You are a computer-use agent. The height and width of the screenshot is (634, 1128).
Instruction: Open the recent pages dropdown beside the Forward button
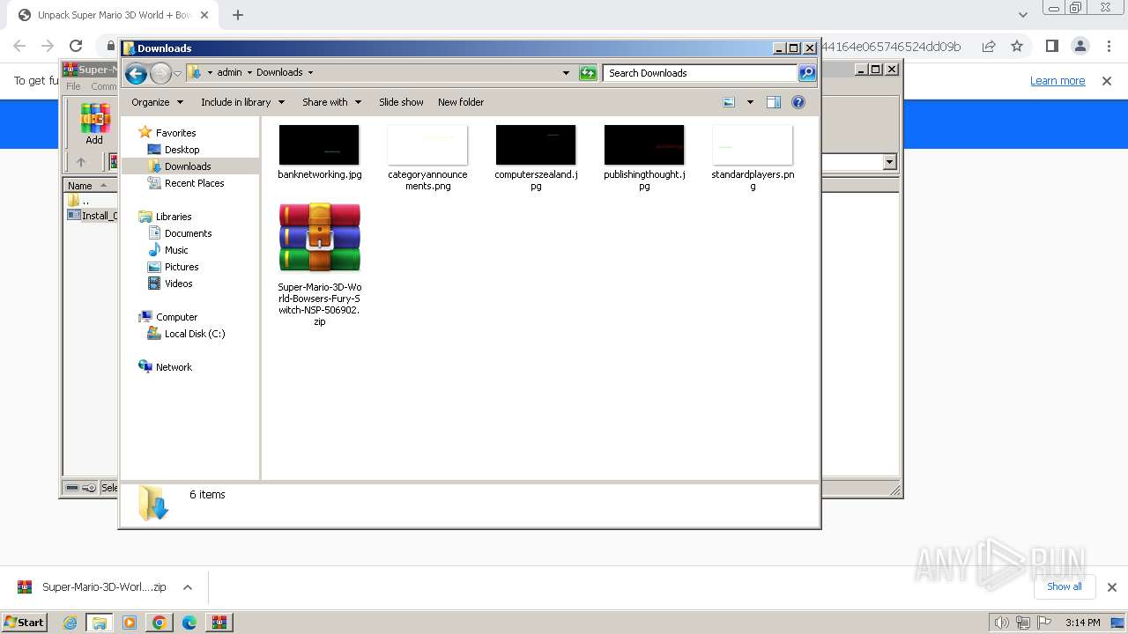click(177, 73)
